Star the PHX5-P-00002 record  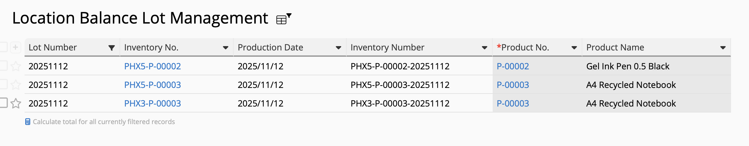tap(16, 66)
